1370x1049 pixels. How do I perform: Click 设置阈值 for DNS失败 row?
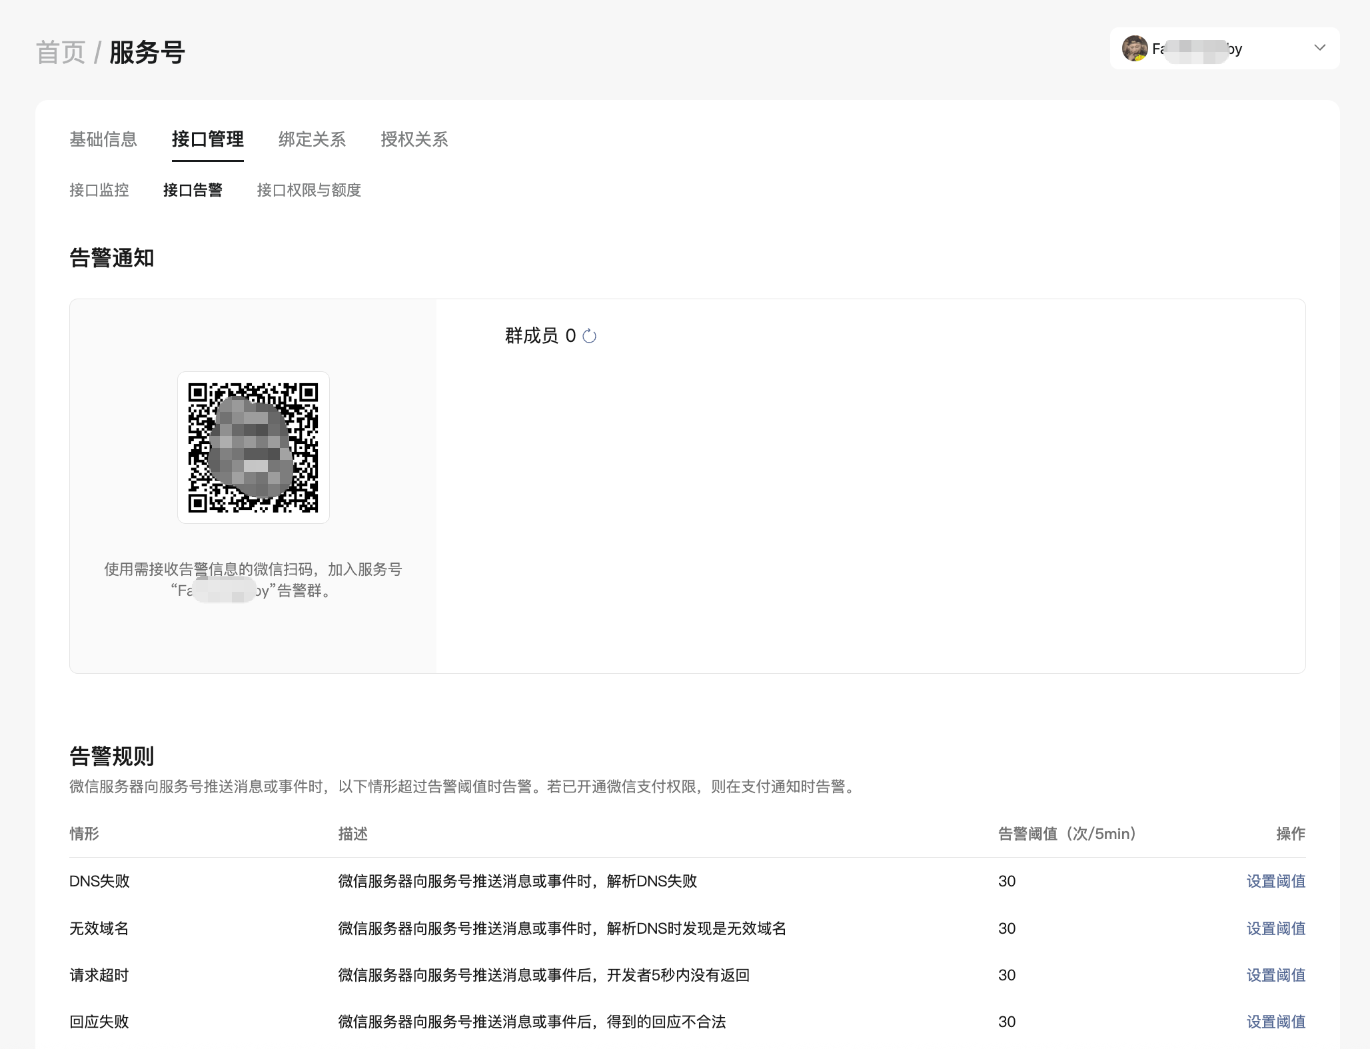coord(1275,881)
